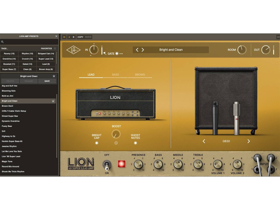Viewport: 280px width, 210px height.
Task: Select the Lead amp tab
Action: click(x=91, y=75)
